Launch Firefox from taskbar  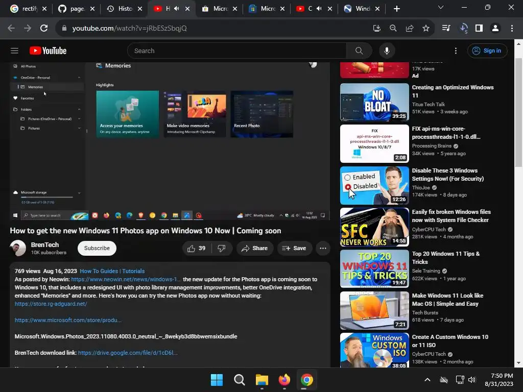pos(284,380)
